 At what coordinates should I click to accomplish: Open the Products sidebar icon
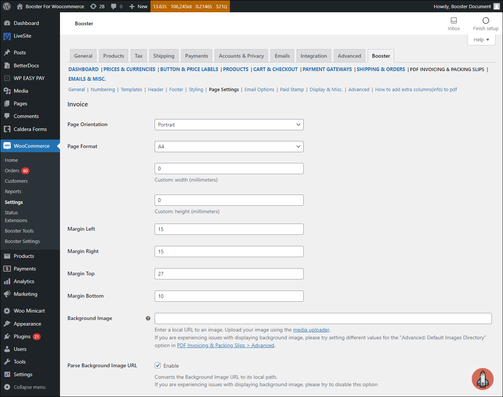[x=7, y=256]
